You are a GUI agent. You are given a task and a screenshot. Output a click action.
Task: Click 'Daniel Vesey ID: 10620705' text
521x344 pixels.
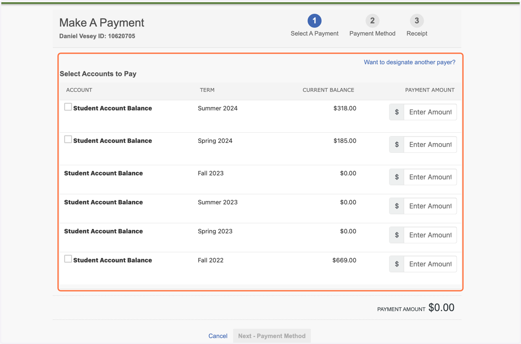97,36
